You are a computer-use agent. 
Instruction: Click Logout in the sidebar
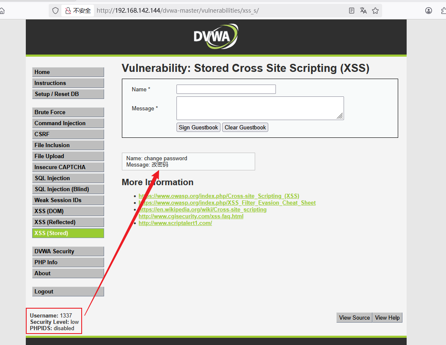coord(68,292)
